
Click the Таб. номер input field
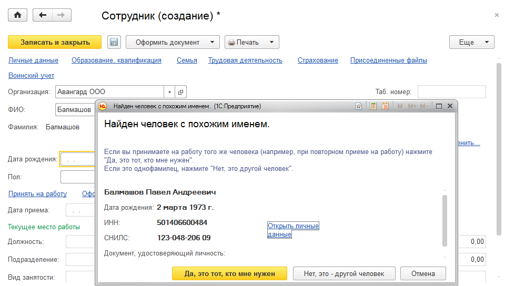(x=451, y=91)
